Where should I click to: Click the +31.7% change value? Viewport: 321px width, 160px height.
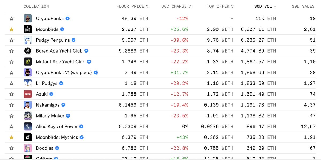point(179,73)
